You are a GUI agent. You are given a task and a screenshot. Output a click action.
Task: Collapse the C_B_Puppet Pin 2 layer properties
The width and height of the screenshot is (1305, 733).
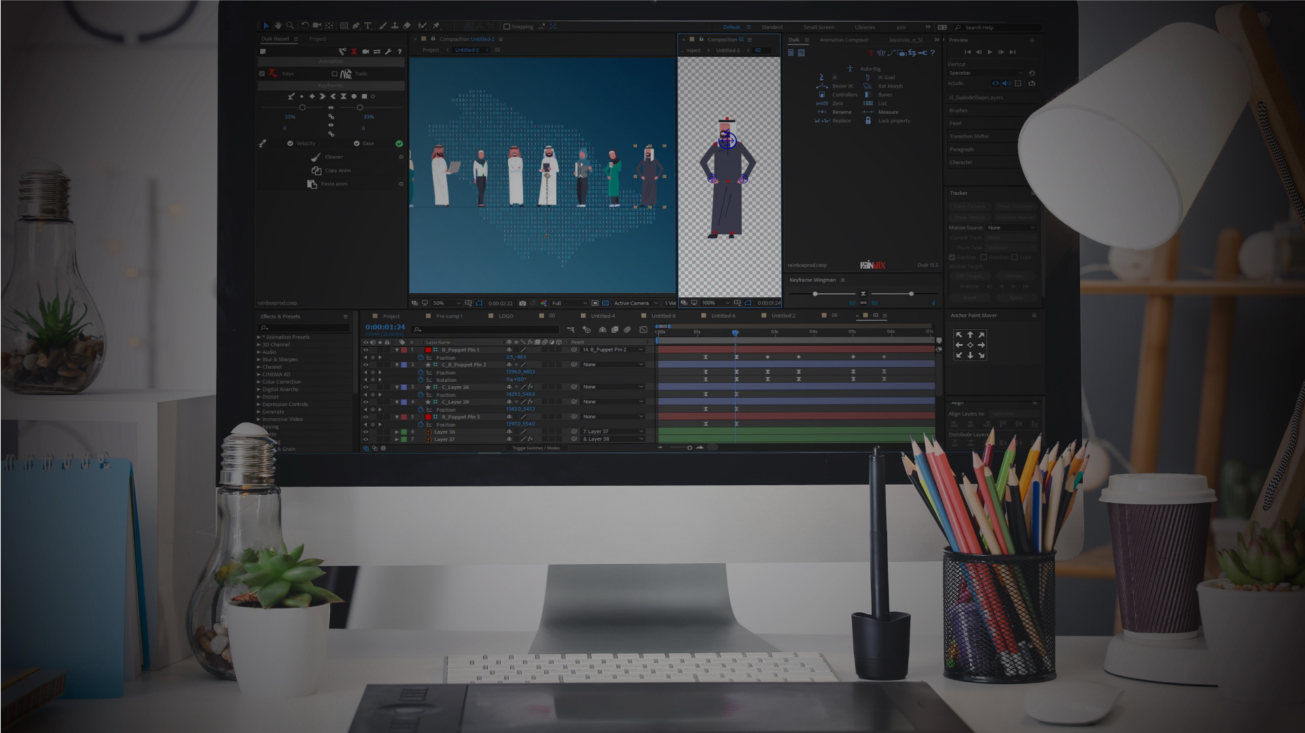[397, 364]
